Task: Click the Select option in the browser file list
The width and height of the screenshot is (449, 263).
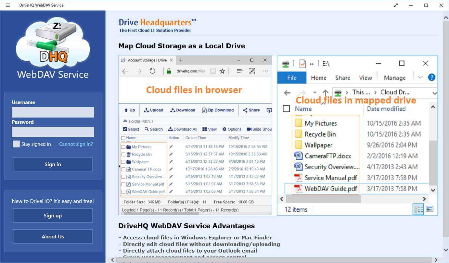Action: tap(131, 129)
